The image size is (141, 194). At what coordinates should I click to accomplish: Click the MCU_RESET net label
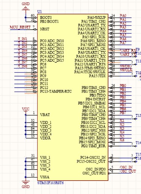coord(20,27)
